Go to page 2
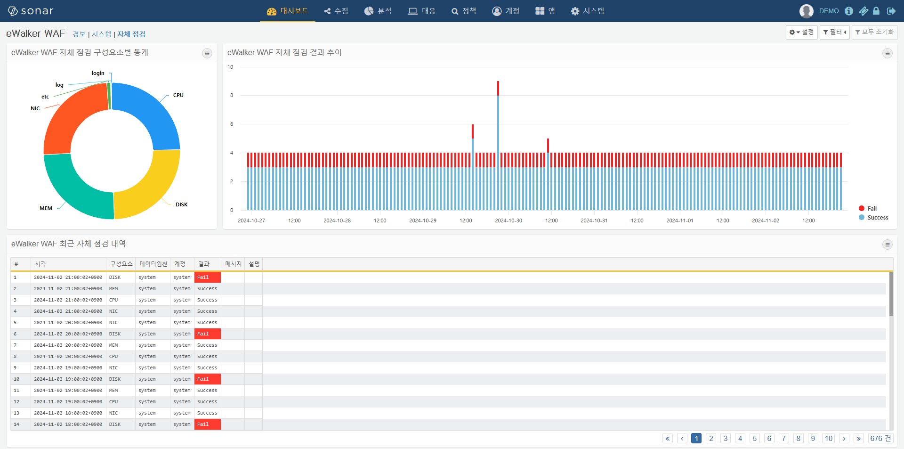 (x=711, y=438)
